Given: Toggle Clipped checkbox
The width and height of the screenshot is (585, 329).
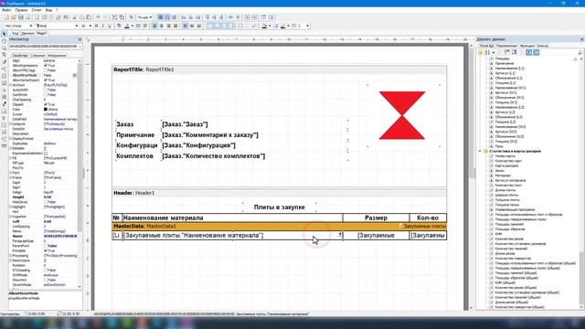Looking at the screenshot, I should [x=46, y=104].
